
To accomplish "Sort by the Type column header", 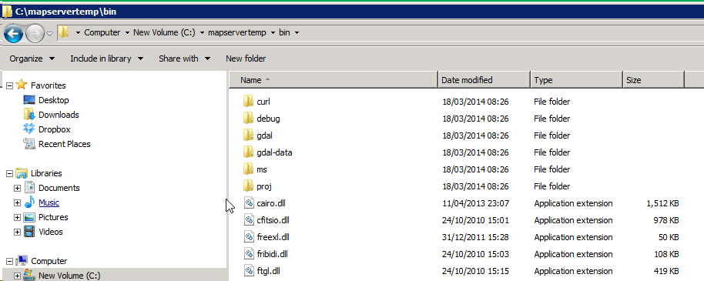I will (x=576, y=80).
